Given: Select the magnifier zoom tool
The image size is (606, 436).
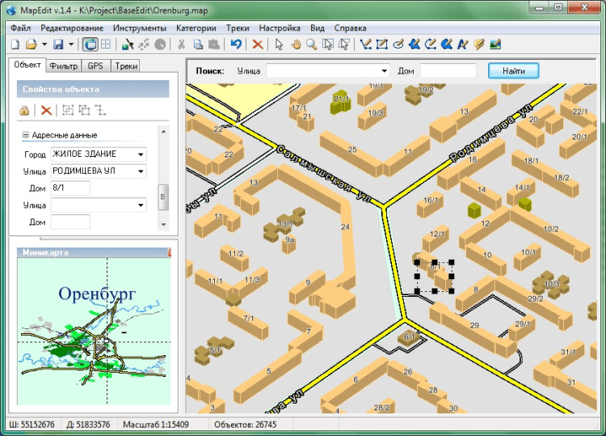Looking at the screenshot, I should point(311,44).
